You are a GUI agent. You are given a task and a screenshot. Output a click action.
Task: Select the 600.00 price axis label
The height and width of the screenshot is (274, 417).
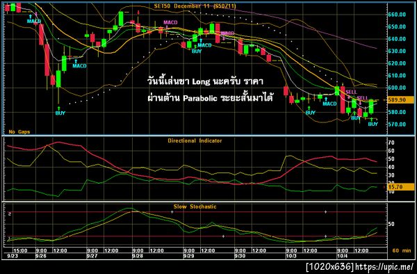point(397,88)
